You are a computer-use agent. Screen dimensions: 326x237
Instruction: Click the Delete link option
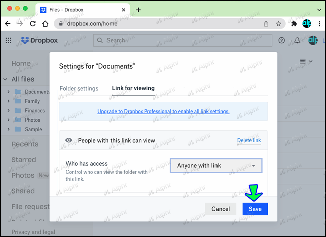(249, 140)
